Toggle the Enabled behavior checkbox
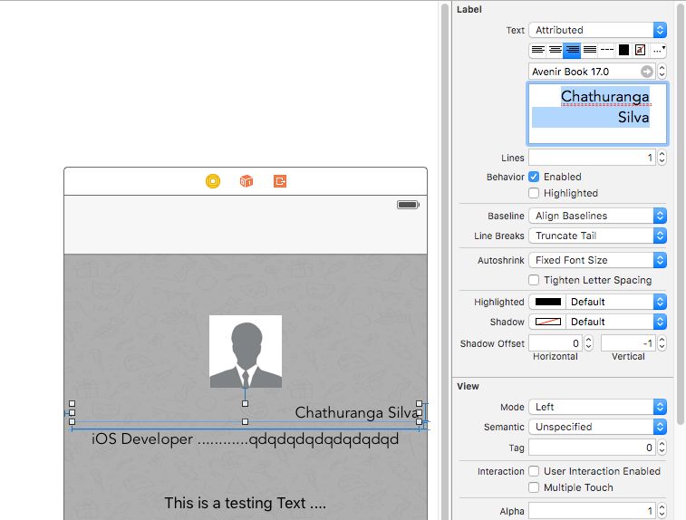 (x=534, y=177)
